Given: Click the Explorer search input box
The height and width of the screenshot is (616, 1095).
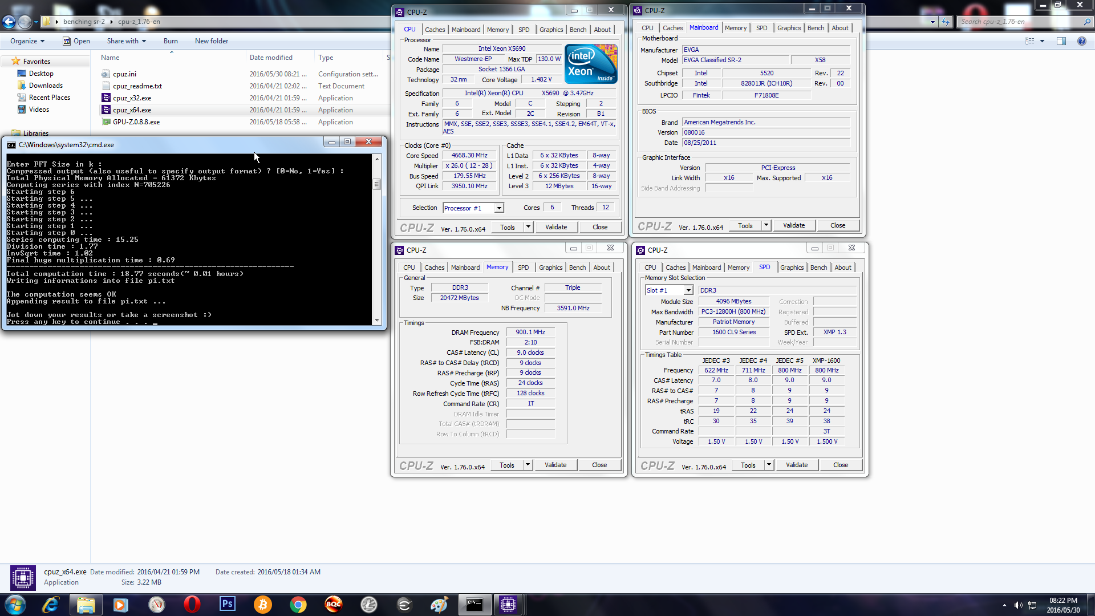Looking at the screenshot, I should (x=1021, y=22).
